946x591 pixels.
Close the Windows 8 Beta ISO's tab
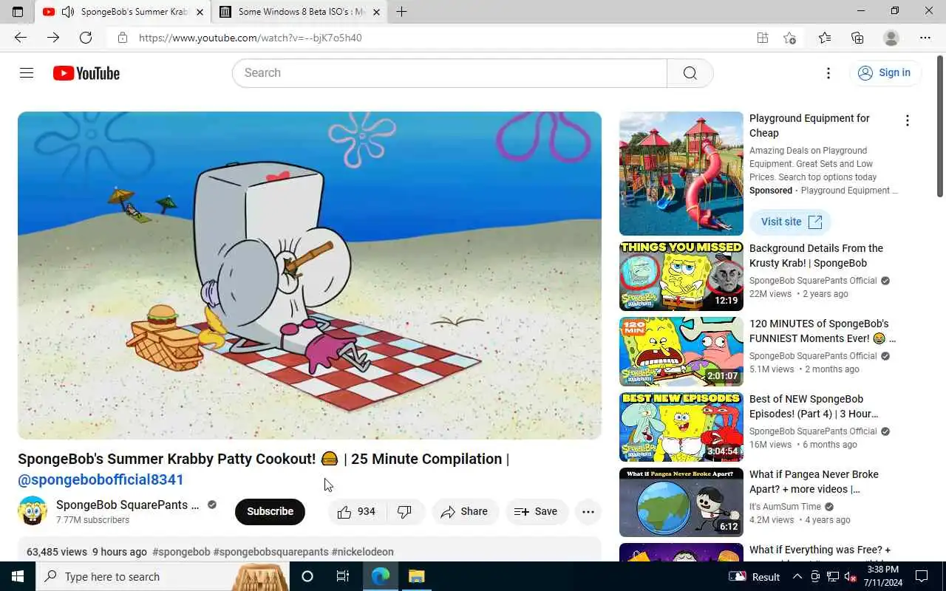coord(376,12)
